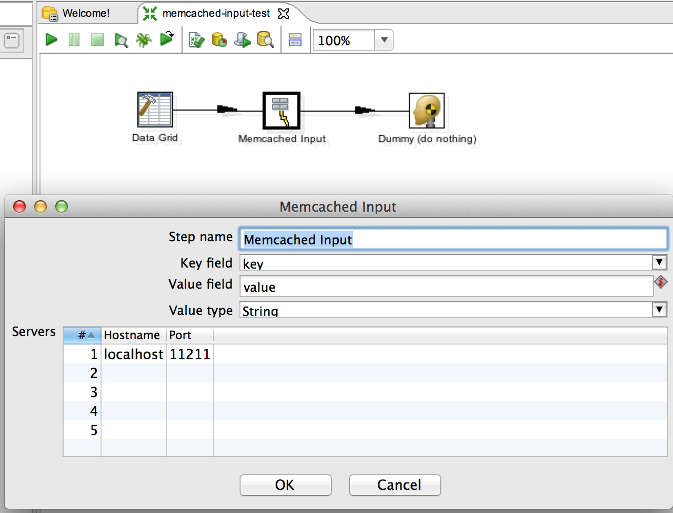Select the 'localhost' hostname cell
The width and height of the screenshot is (673, 513).
[x=134, y=354]
